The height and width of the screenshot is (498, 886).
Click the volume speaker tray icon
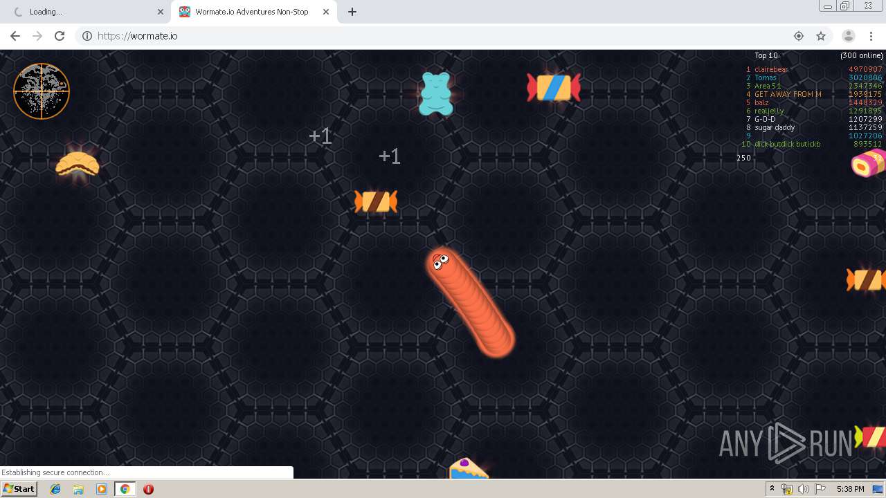[804, 489]
